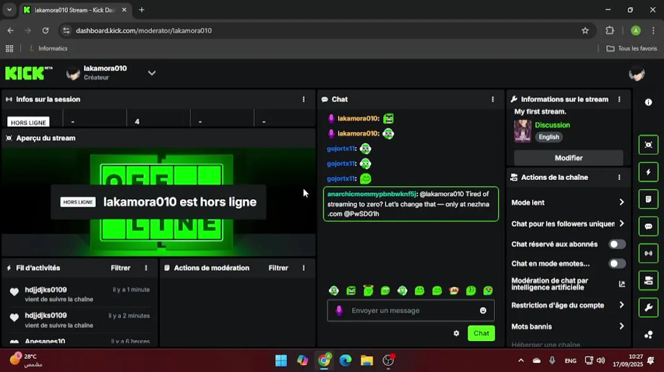The image size is (664, 372).
Task: Click the Discussion category link
Action: click(552, 125)
